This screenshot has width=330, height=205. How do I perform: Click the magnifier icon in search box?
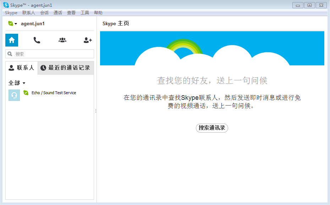(10, 54)
